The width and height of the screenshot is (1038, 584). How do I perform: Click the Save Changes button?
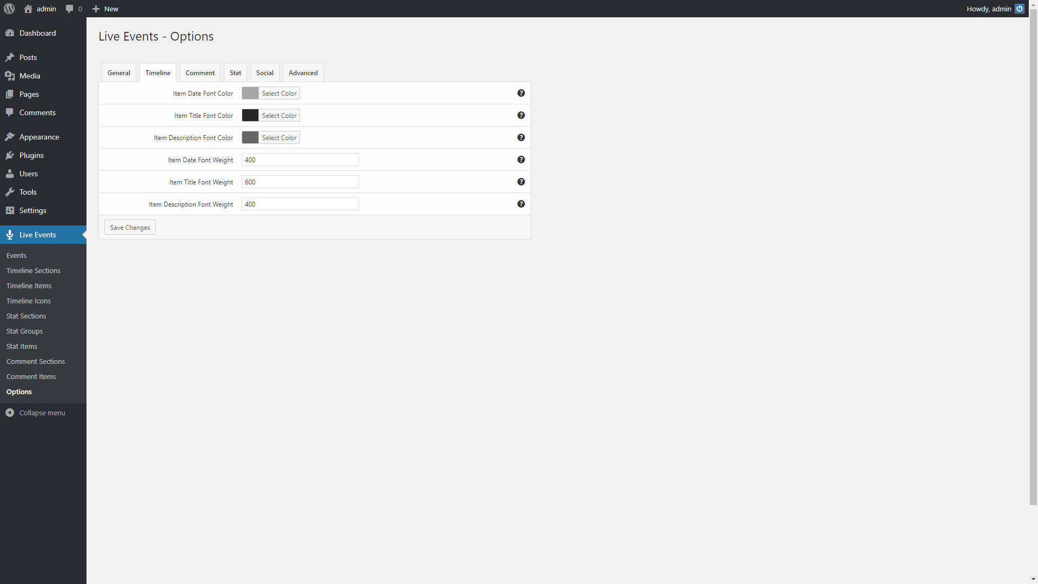tap(130, 228)
